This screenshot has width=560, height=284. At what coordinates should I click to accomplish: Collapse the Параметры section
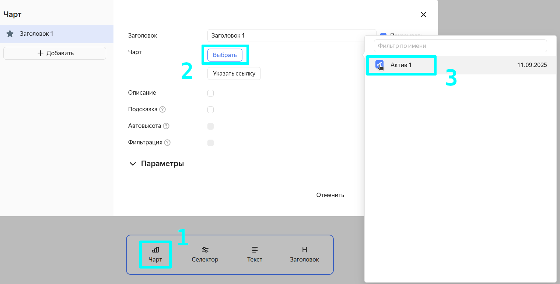tap(133, 164)
